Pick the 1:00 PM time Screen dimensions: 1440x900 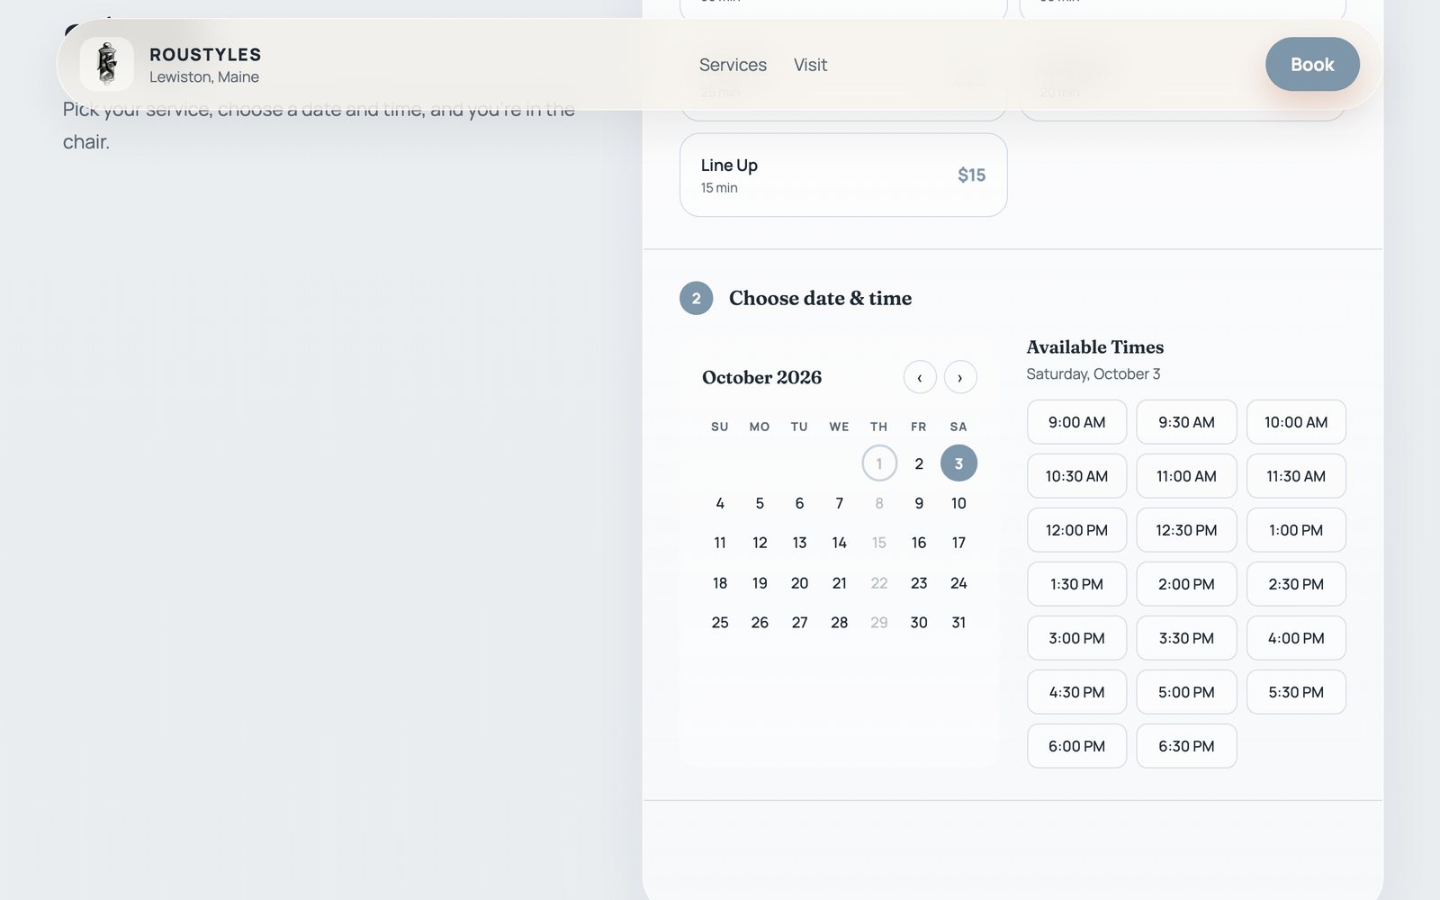pyautogui.click(x=1296, y=530)
